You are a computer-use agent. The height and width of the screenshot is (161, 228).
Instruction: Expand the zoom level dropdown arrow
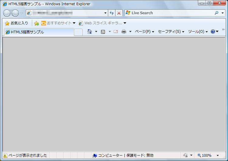coord(218,156)
